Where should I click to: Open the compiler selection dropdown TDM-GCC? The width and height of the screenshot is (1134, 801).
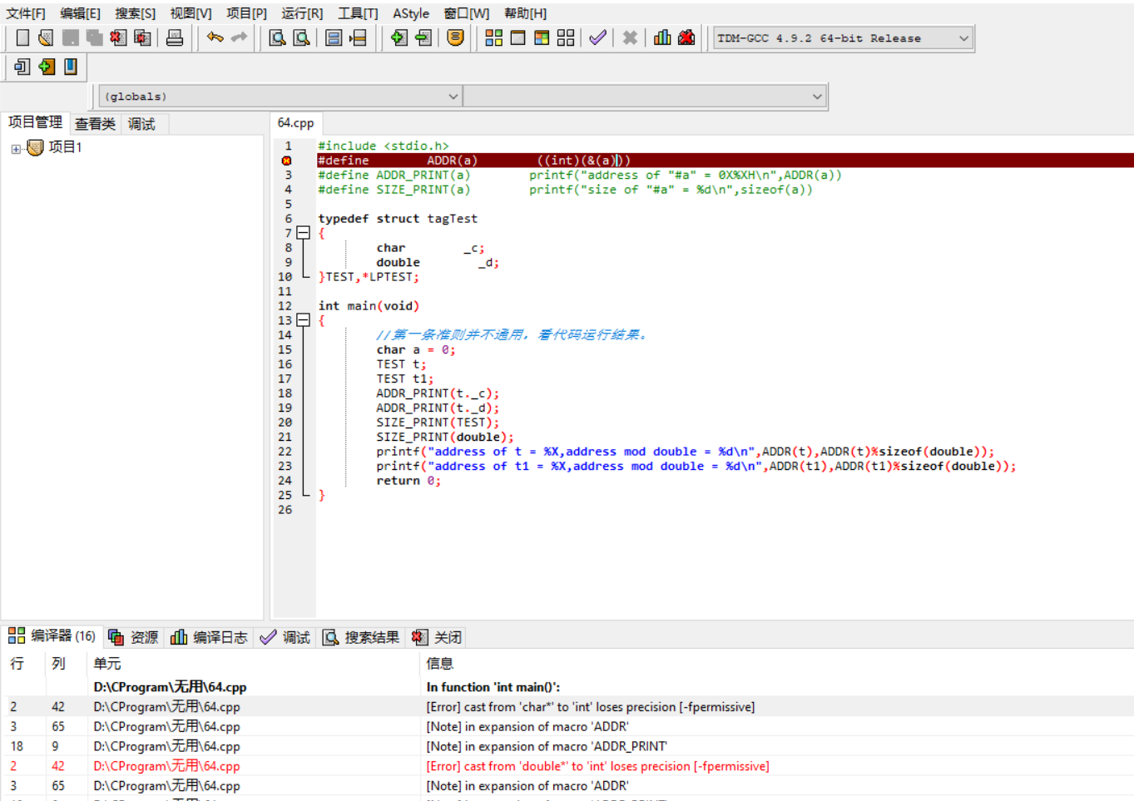coord(843,38)
